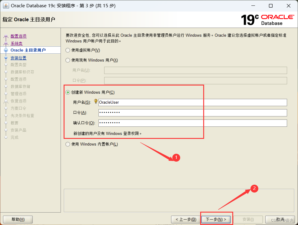Select the 使用现有 Windows 用户 option

[x=68, y=60]
